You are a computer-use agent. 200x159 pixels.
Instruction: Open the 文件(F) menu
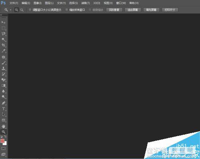14,3
